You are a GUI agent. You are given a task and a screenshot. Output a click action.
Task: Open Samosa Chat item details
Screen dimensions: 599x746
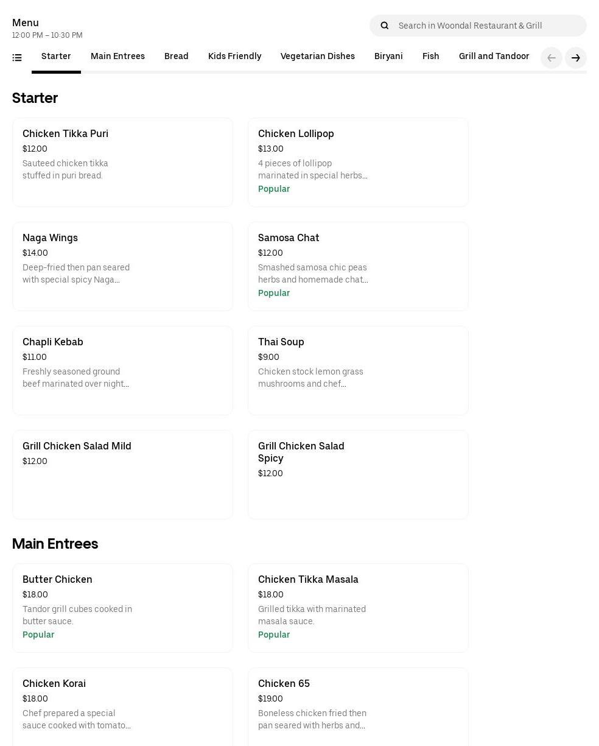[x=358, y=266]
